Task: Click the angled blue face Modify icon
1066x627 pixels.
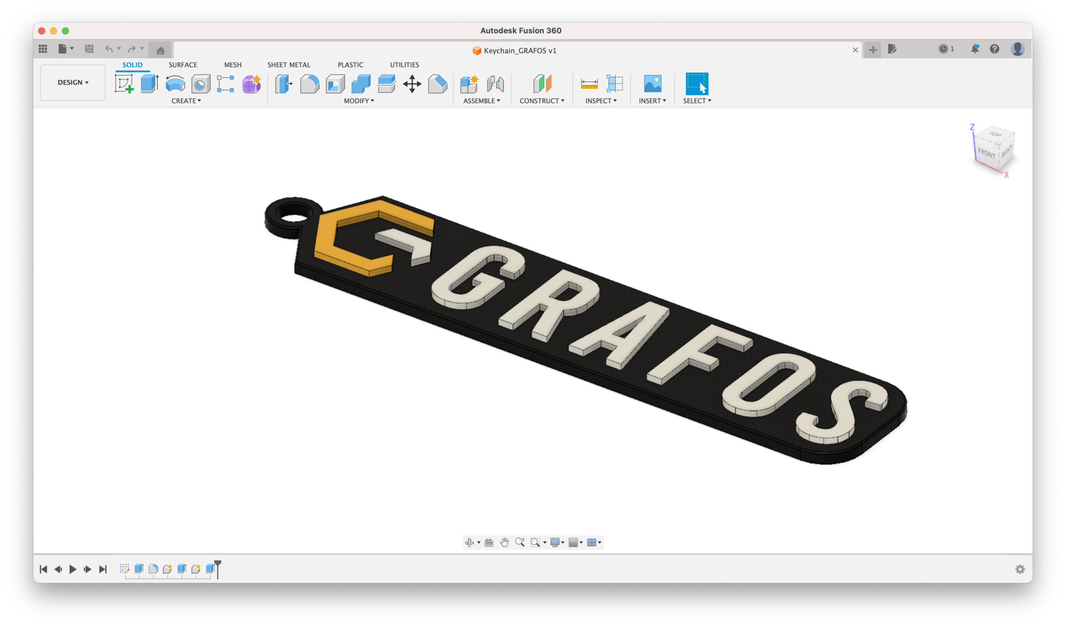Action: (x=437, y=84)
